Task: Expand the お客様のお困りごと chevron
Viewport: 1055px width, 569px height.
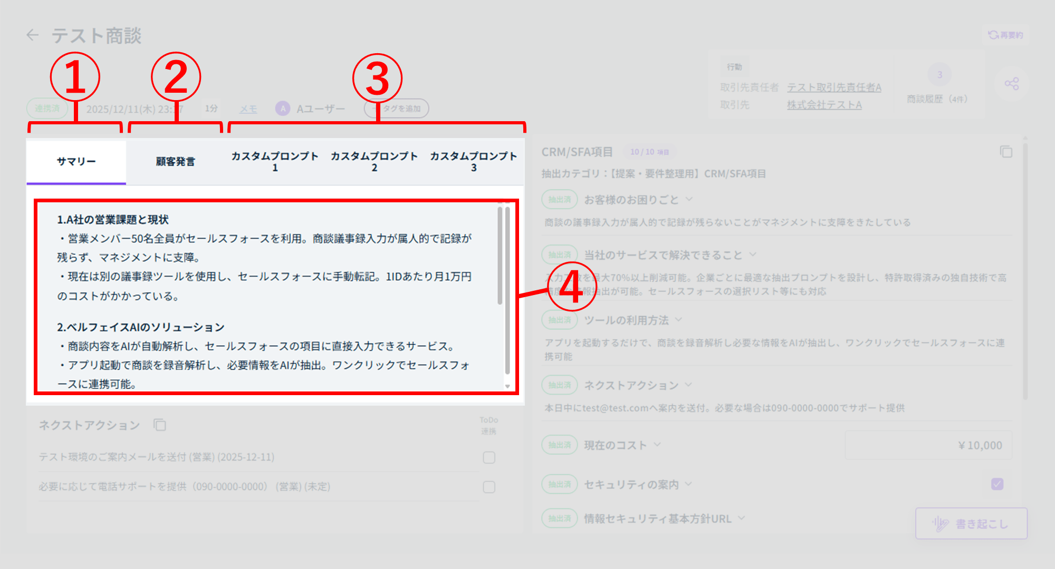Action: point(689,199)
